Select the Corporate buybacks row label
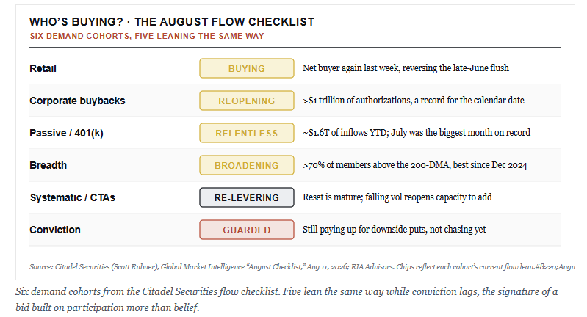This screenshot has height=317, width=587. [x=77, y=101]
